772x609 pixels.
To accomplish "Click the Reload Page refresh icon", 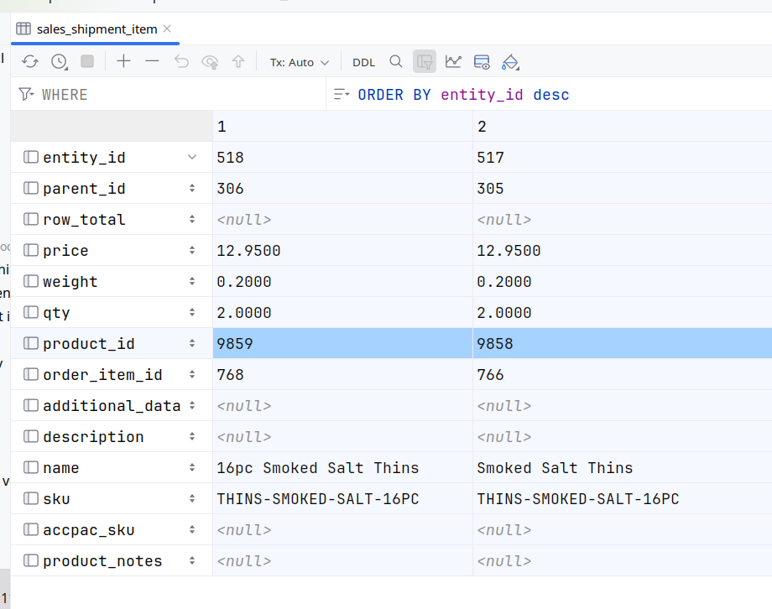I will click(x=30, y=61).
